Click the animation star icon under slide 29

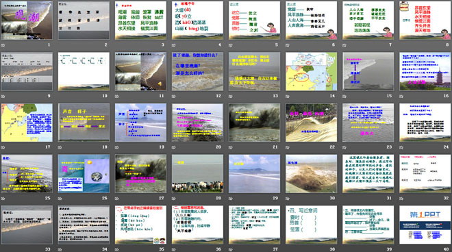pyautogui.click(x=231, y=199)
